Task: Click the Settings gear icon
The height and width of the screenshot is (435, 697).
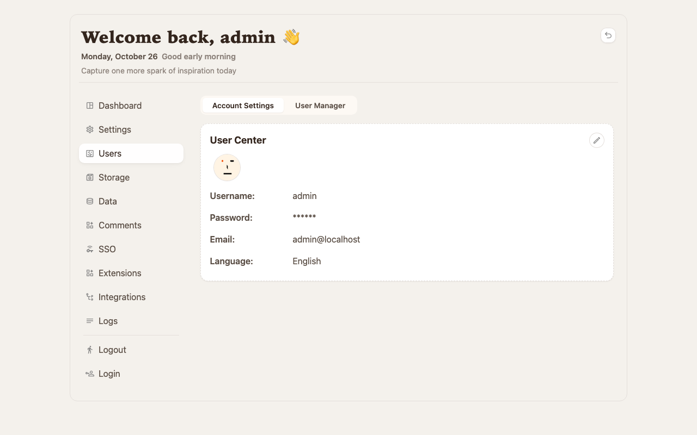Action: (90, 129)
